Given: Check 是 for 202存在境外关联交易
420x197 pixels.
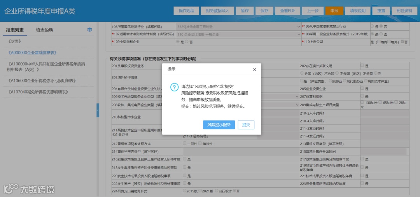Looking at the screenshot, I should click(362, 65).
